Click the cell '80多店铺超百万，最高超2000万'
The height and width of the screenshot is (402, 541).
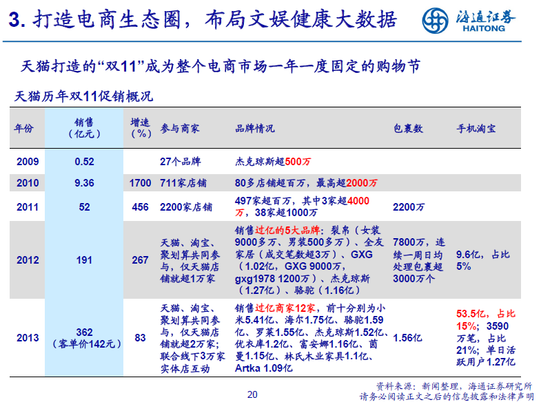[x=307, y=183]
